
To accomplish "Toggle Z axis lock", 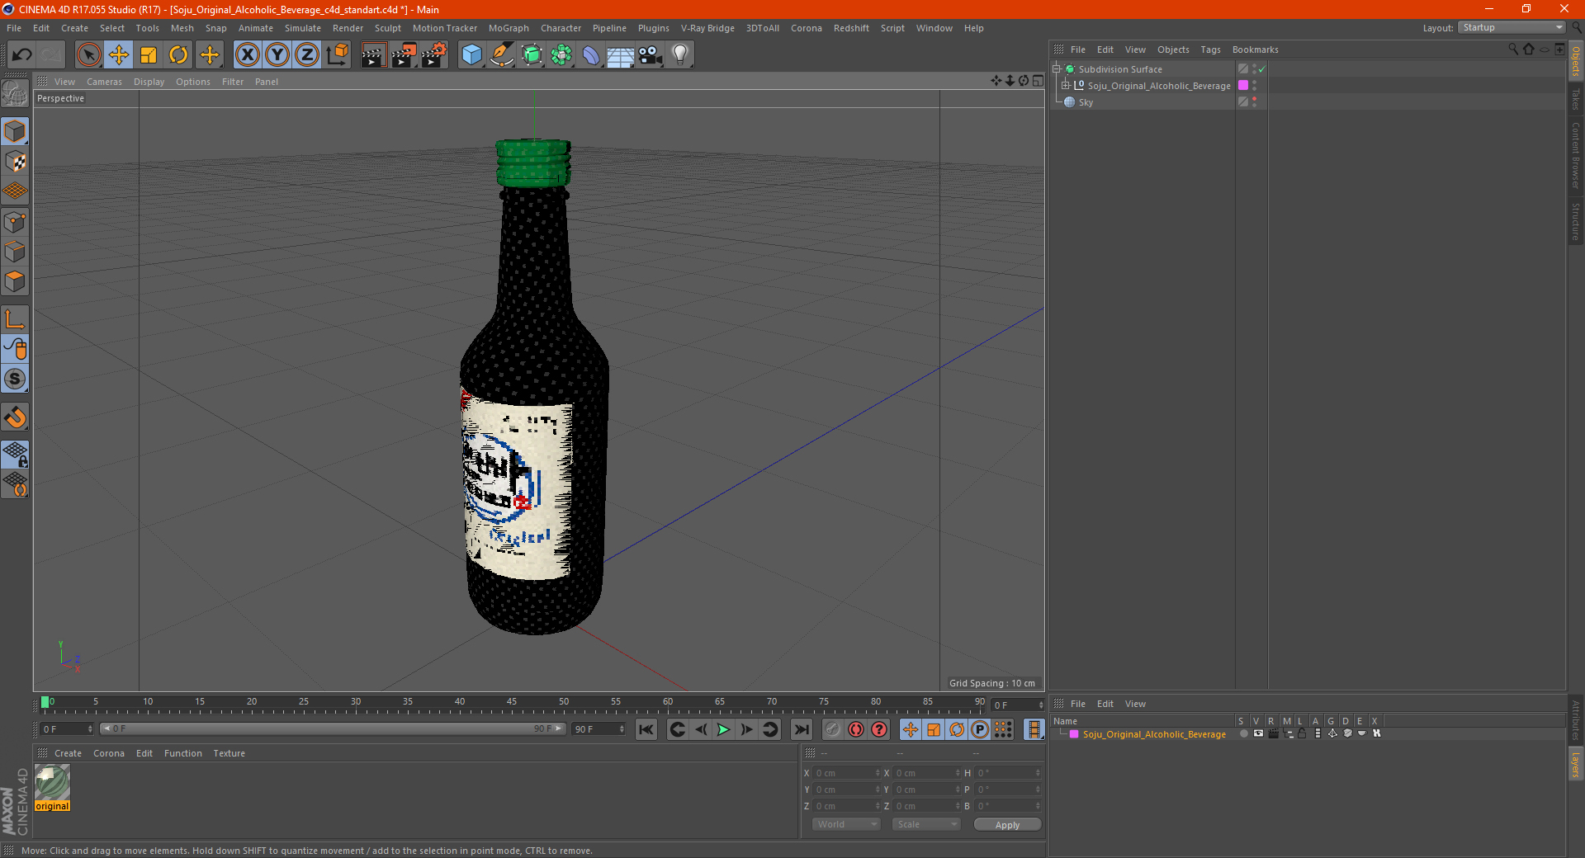I will [x=307, y=55].
